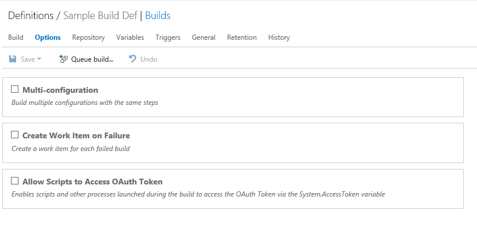Select the Options tab
Screen dimensions: 477x234
pyautogui.click(x=48, y=37)
